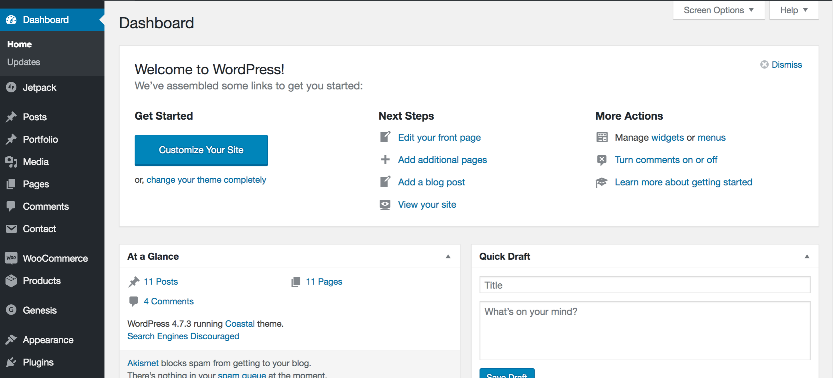The image size is (833, 378).
Task: Focus the Quick Draft Title field
Action: [645, 285]
